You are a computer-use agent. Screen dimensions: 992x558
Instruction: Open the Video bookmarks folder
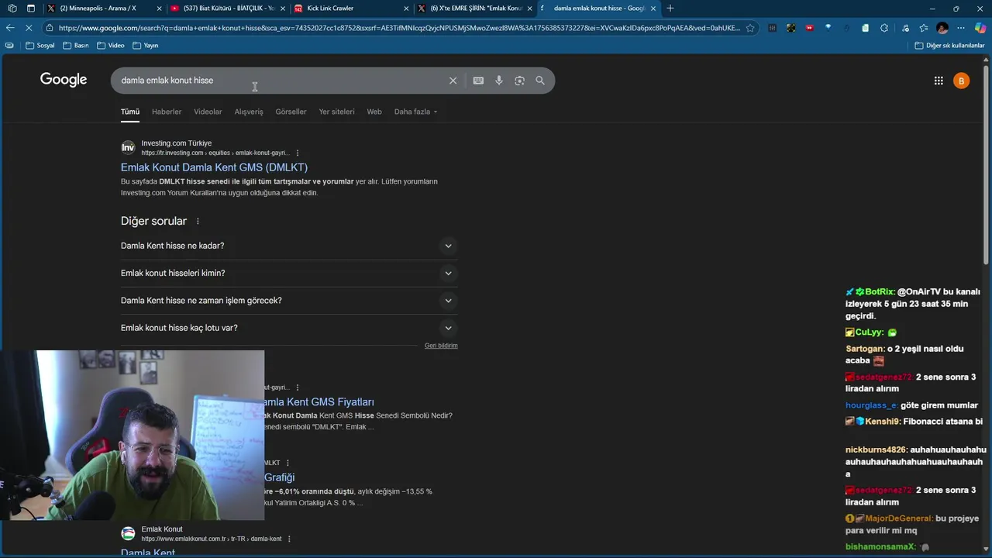point(111,46)
